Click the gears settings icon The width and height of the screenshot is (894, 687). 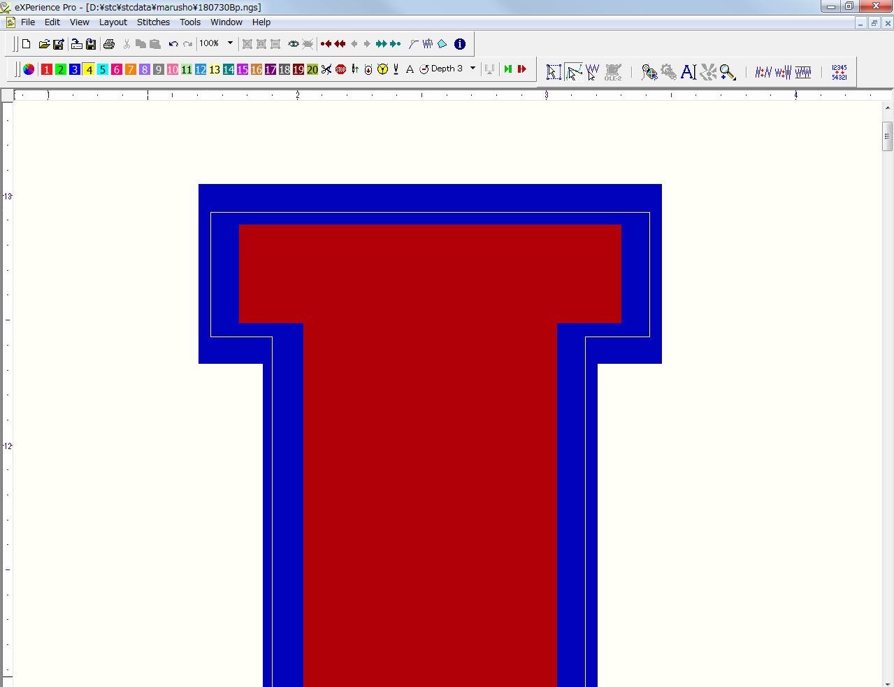tap(668, 72)
